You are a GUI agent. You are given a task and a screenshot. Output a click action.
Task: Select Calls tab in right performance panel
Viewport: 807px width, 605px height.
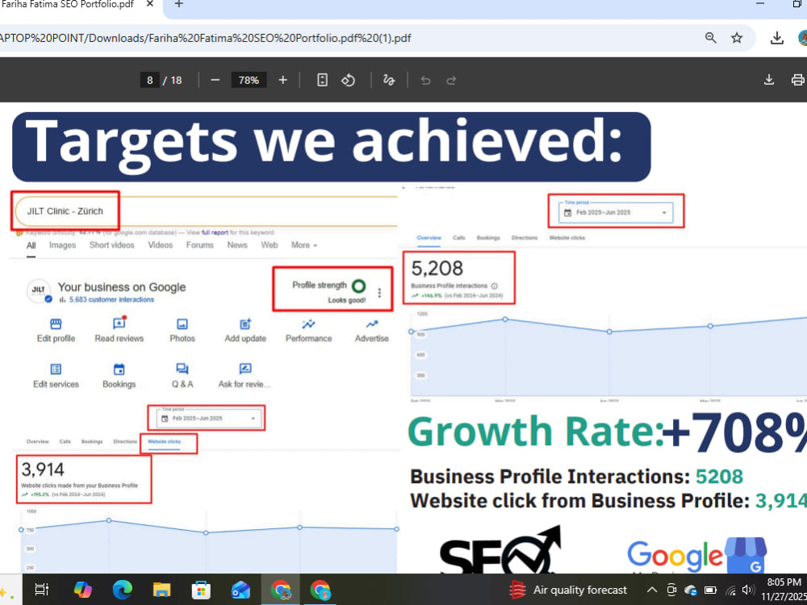(458, 238)
